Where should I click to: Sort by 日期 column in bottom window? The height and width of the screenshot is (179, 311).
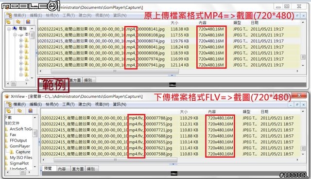(x=264, y=112)
